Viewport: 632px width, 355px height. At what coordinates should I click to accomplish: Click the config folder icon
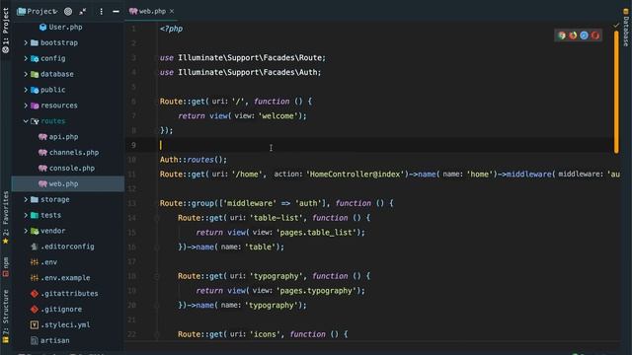coord(35,58)
